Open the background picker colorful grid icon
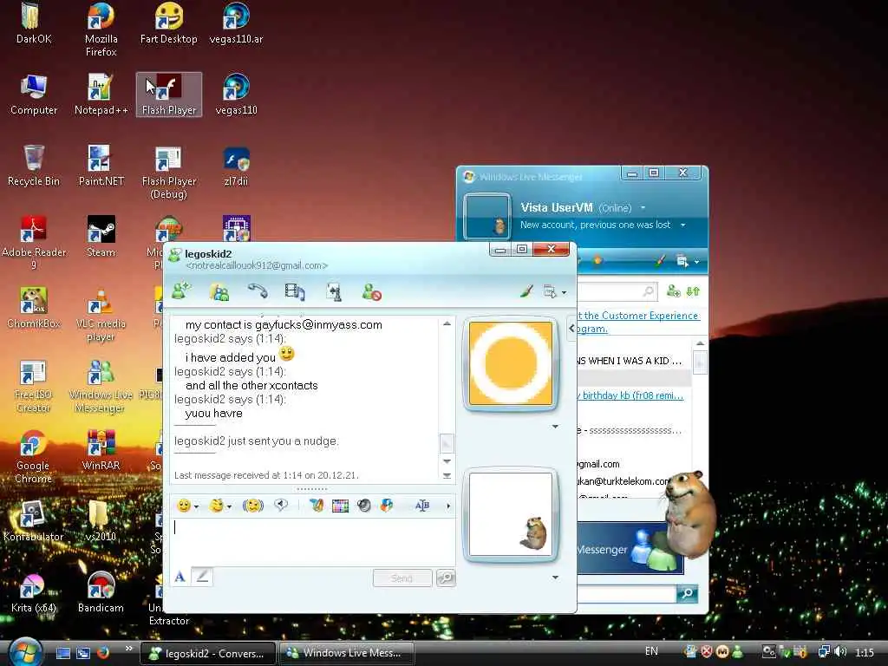 tap(340, 506)
